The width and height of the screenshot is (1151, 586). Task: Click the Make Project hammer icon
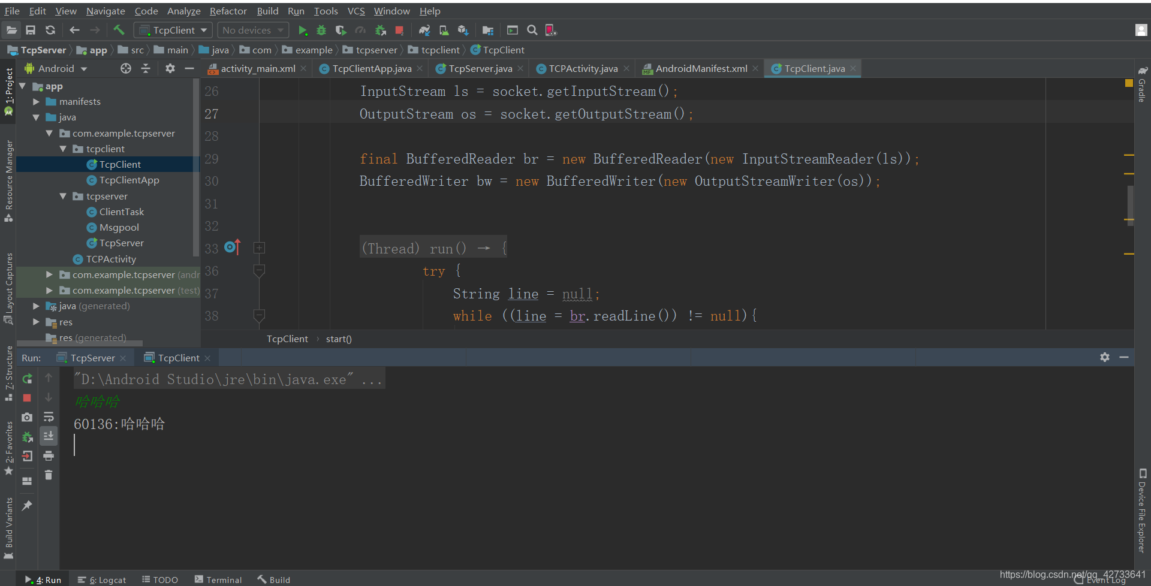pos(119,30)
